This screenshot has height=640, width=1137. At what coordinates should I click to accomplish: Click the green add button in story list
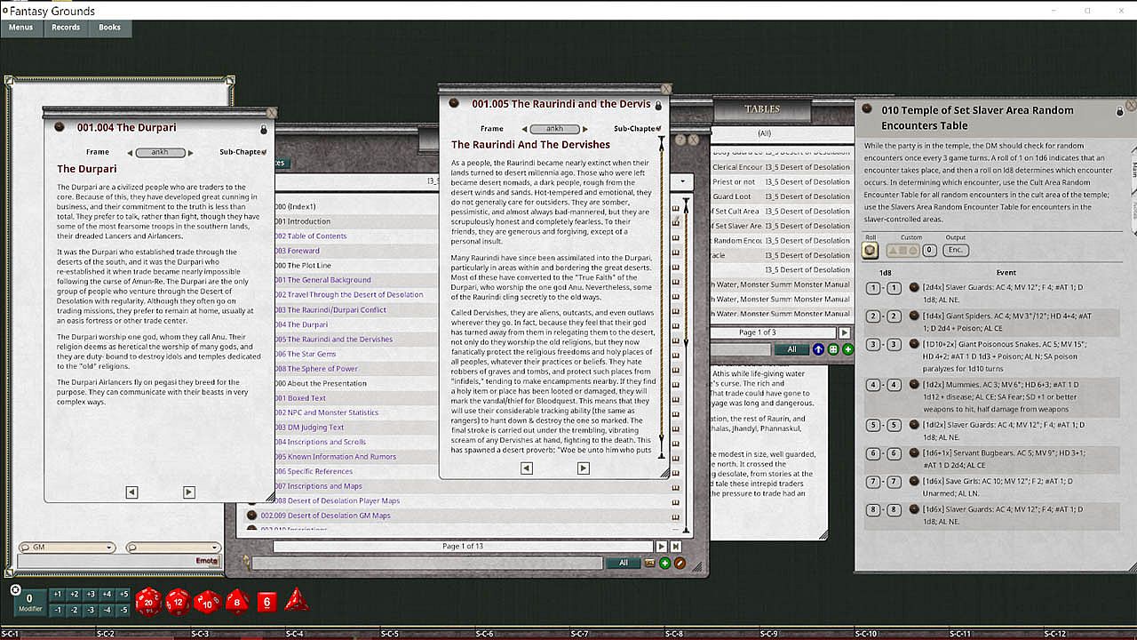click(x=664, y=563)
